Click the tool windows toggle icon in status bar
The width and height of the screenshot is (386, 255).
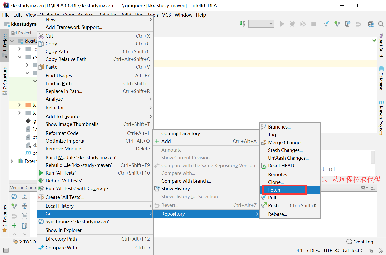pyautogui.click(x=6, y=250)
